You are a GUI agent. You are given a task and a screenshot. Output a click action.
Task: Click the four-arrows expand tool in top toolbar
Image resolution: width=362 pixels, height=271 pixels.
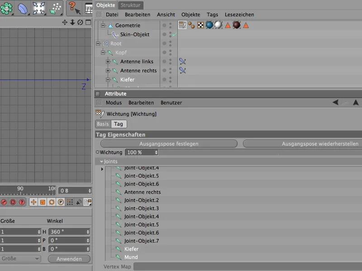[38, 8]
